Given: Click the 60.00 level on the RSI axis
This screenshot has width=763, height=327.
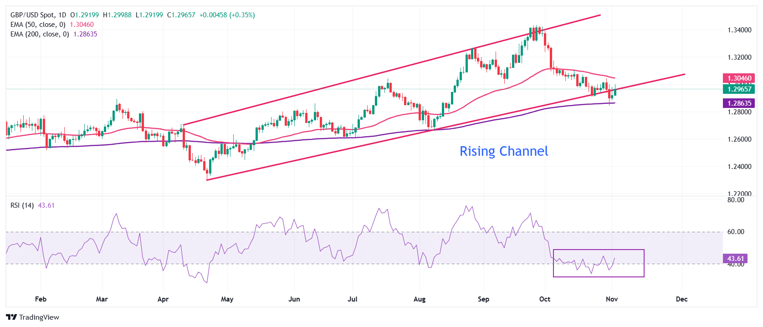Looking at the screenshot, I should tap(735, 232).
